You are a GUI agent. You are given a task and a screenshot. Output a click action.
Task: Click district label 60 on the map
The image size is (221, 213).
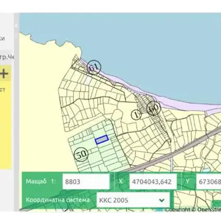(154, 109)
